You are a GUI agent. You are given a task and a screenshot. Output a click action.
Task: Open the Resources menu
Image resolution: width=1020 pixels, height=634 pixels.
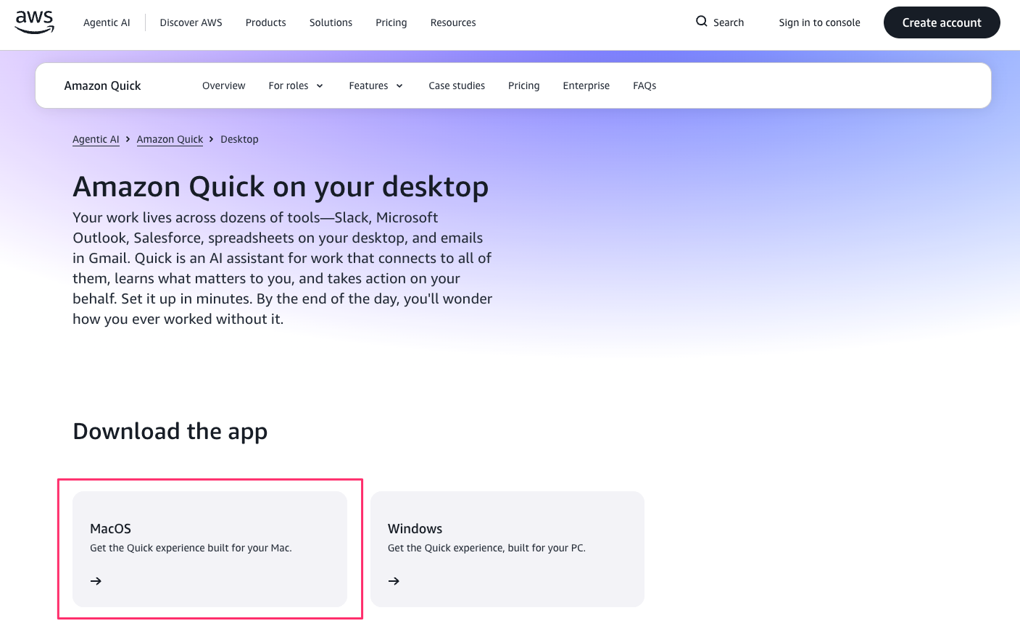(453, 22)
